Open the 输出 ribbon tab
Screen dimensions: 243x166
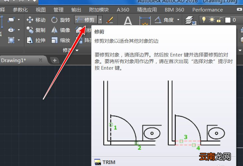coord(76,10)
